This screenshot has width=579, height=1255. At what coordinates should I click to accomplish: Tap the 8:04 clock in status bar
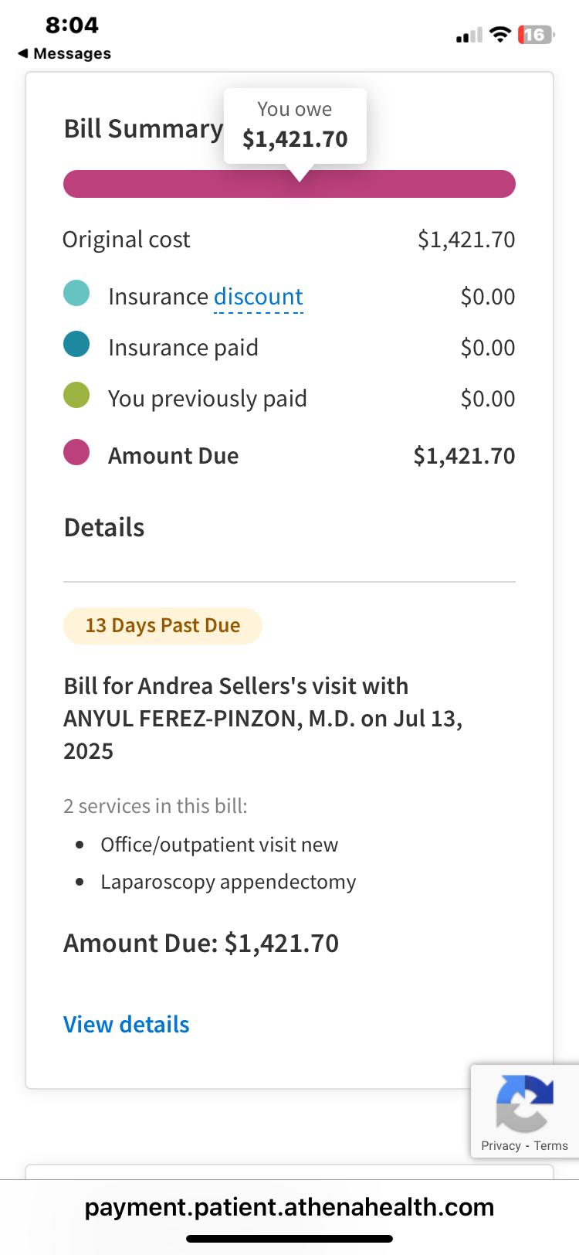[72, 25]
